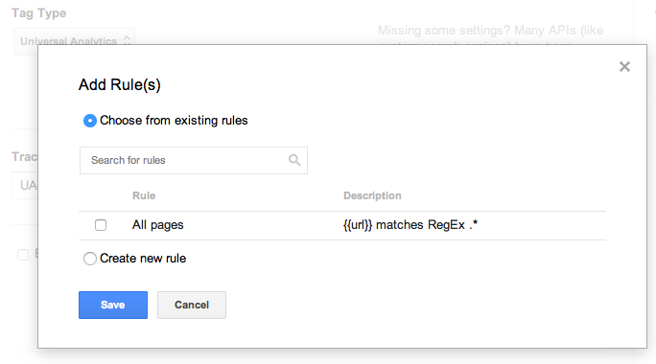
Task: Open the Universal Analytics tag type dropdown
Action: coord(74,41)
